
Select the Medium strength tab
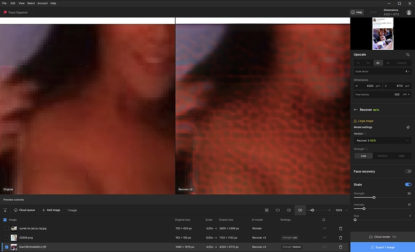(x=382, y=156)
